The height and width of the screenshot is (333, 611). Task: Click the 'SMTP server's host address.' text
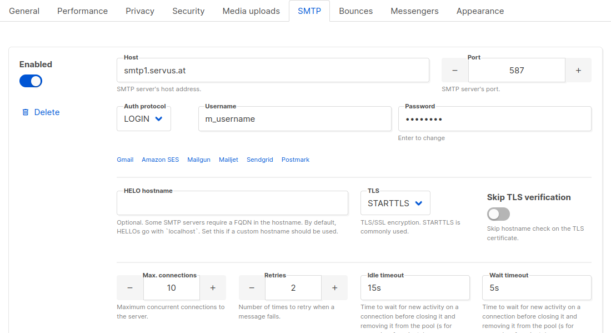(159, 89)
